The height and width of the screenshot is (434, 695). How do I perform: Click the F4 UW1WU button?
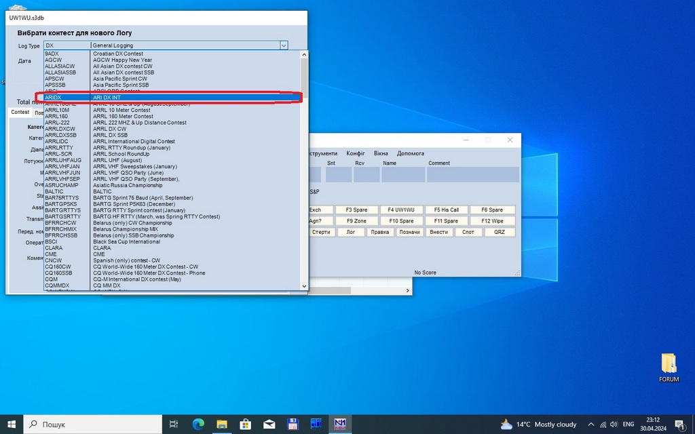point(401,210)
